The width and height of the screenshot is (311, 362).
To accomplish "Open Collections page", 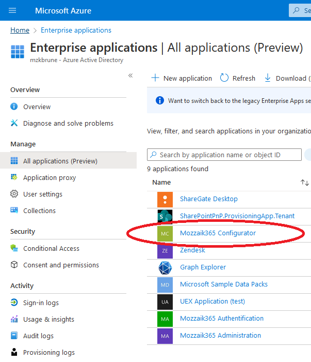I will click(39, 210).
